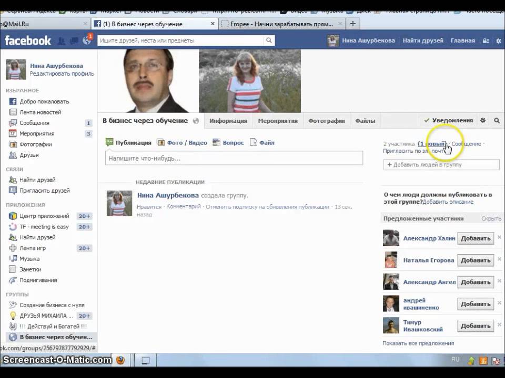This screenshot has width=505, height=378.
Task: Open Сообщения in the left sidebar
Action: 34,123
